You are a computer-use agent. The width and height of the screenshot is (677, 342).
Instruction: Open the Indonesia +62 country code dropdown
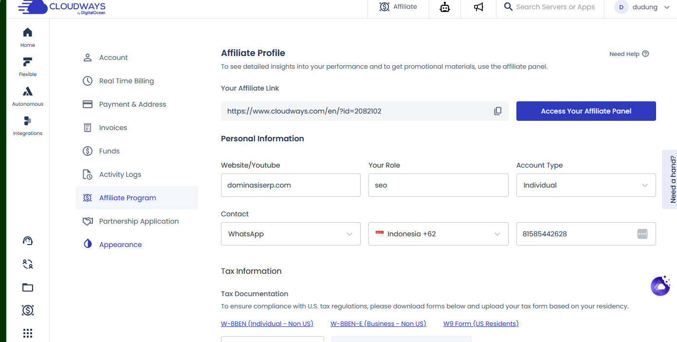(439, 234)
